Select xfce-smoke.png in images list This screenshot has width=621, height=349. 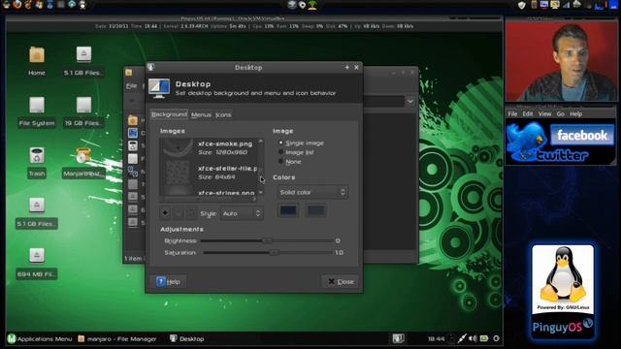pos(209,147)
